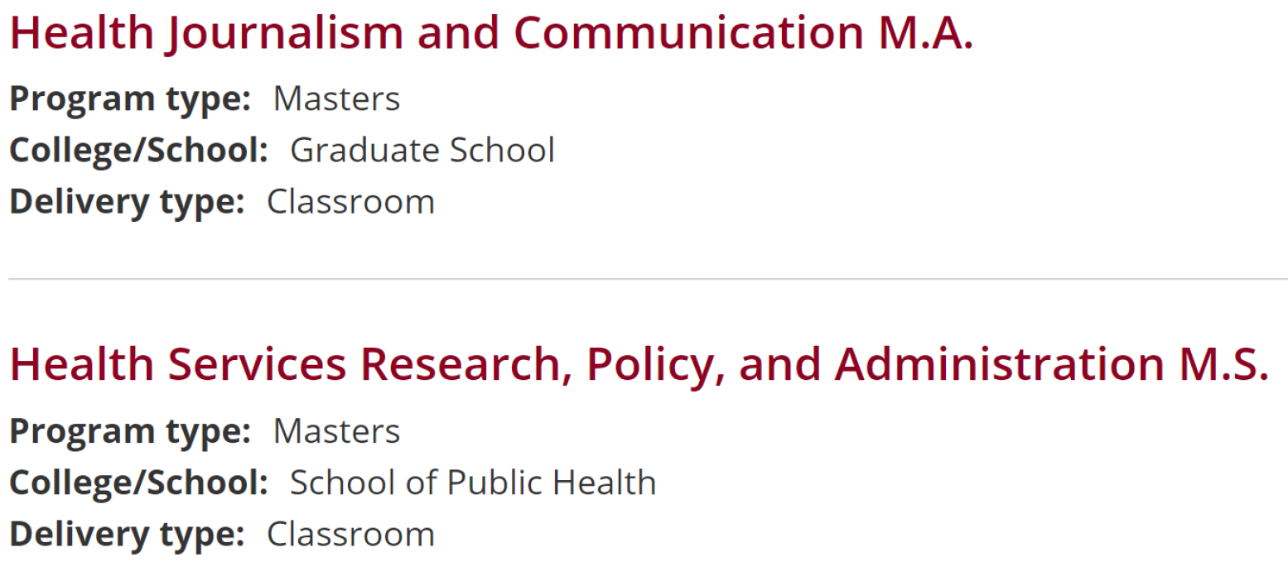Select "Masters" value under Health Journalism program
The width and height of the screenshot is (1288, 562).
(x=336, y=98)
